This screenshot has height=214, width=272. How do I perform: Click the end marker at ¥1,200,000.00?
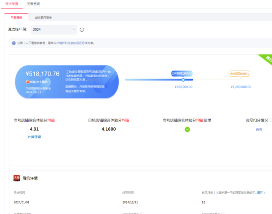241,80
